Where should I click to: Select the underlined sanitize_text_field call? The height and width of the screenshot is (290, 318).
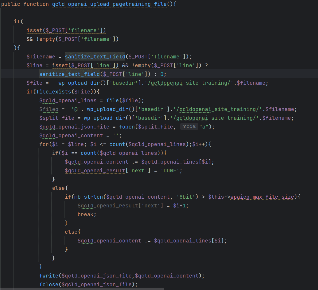pyautogui.click(x=95, y=56)
